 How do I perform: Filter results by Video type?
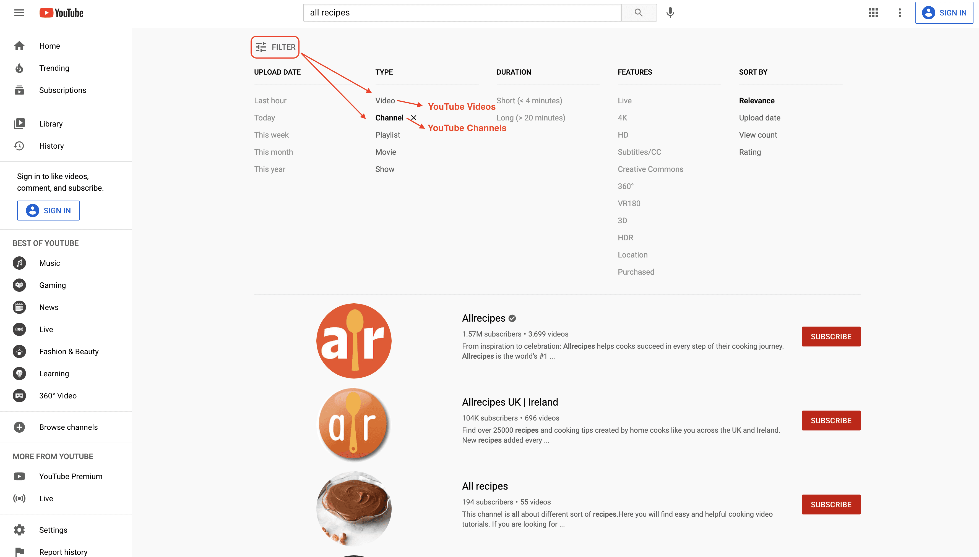(x=385, y=101)
